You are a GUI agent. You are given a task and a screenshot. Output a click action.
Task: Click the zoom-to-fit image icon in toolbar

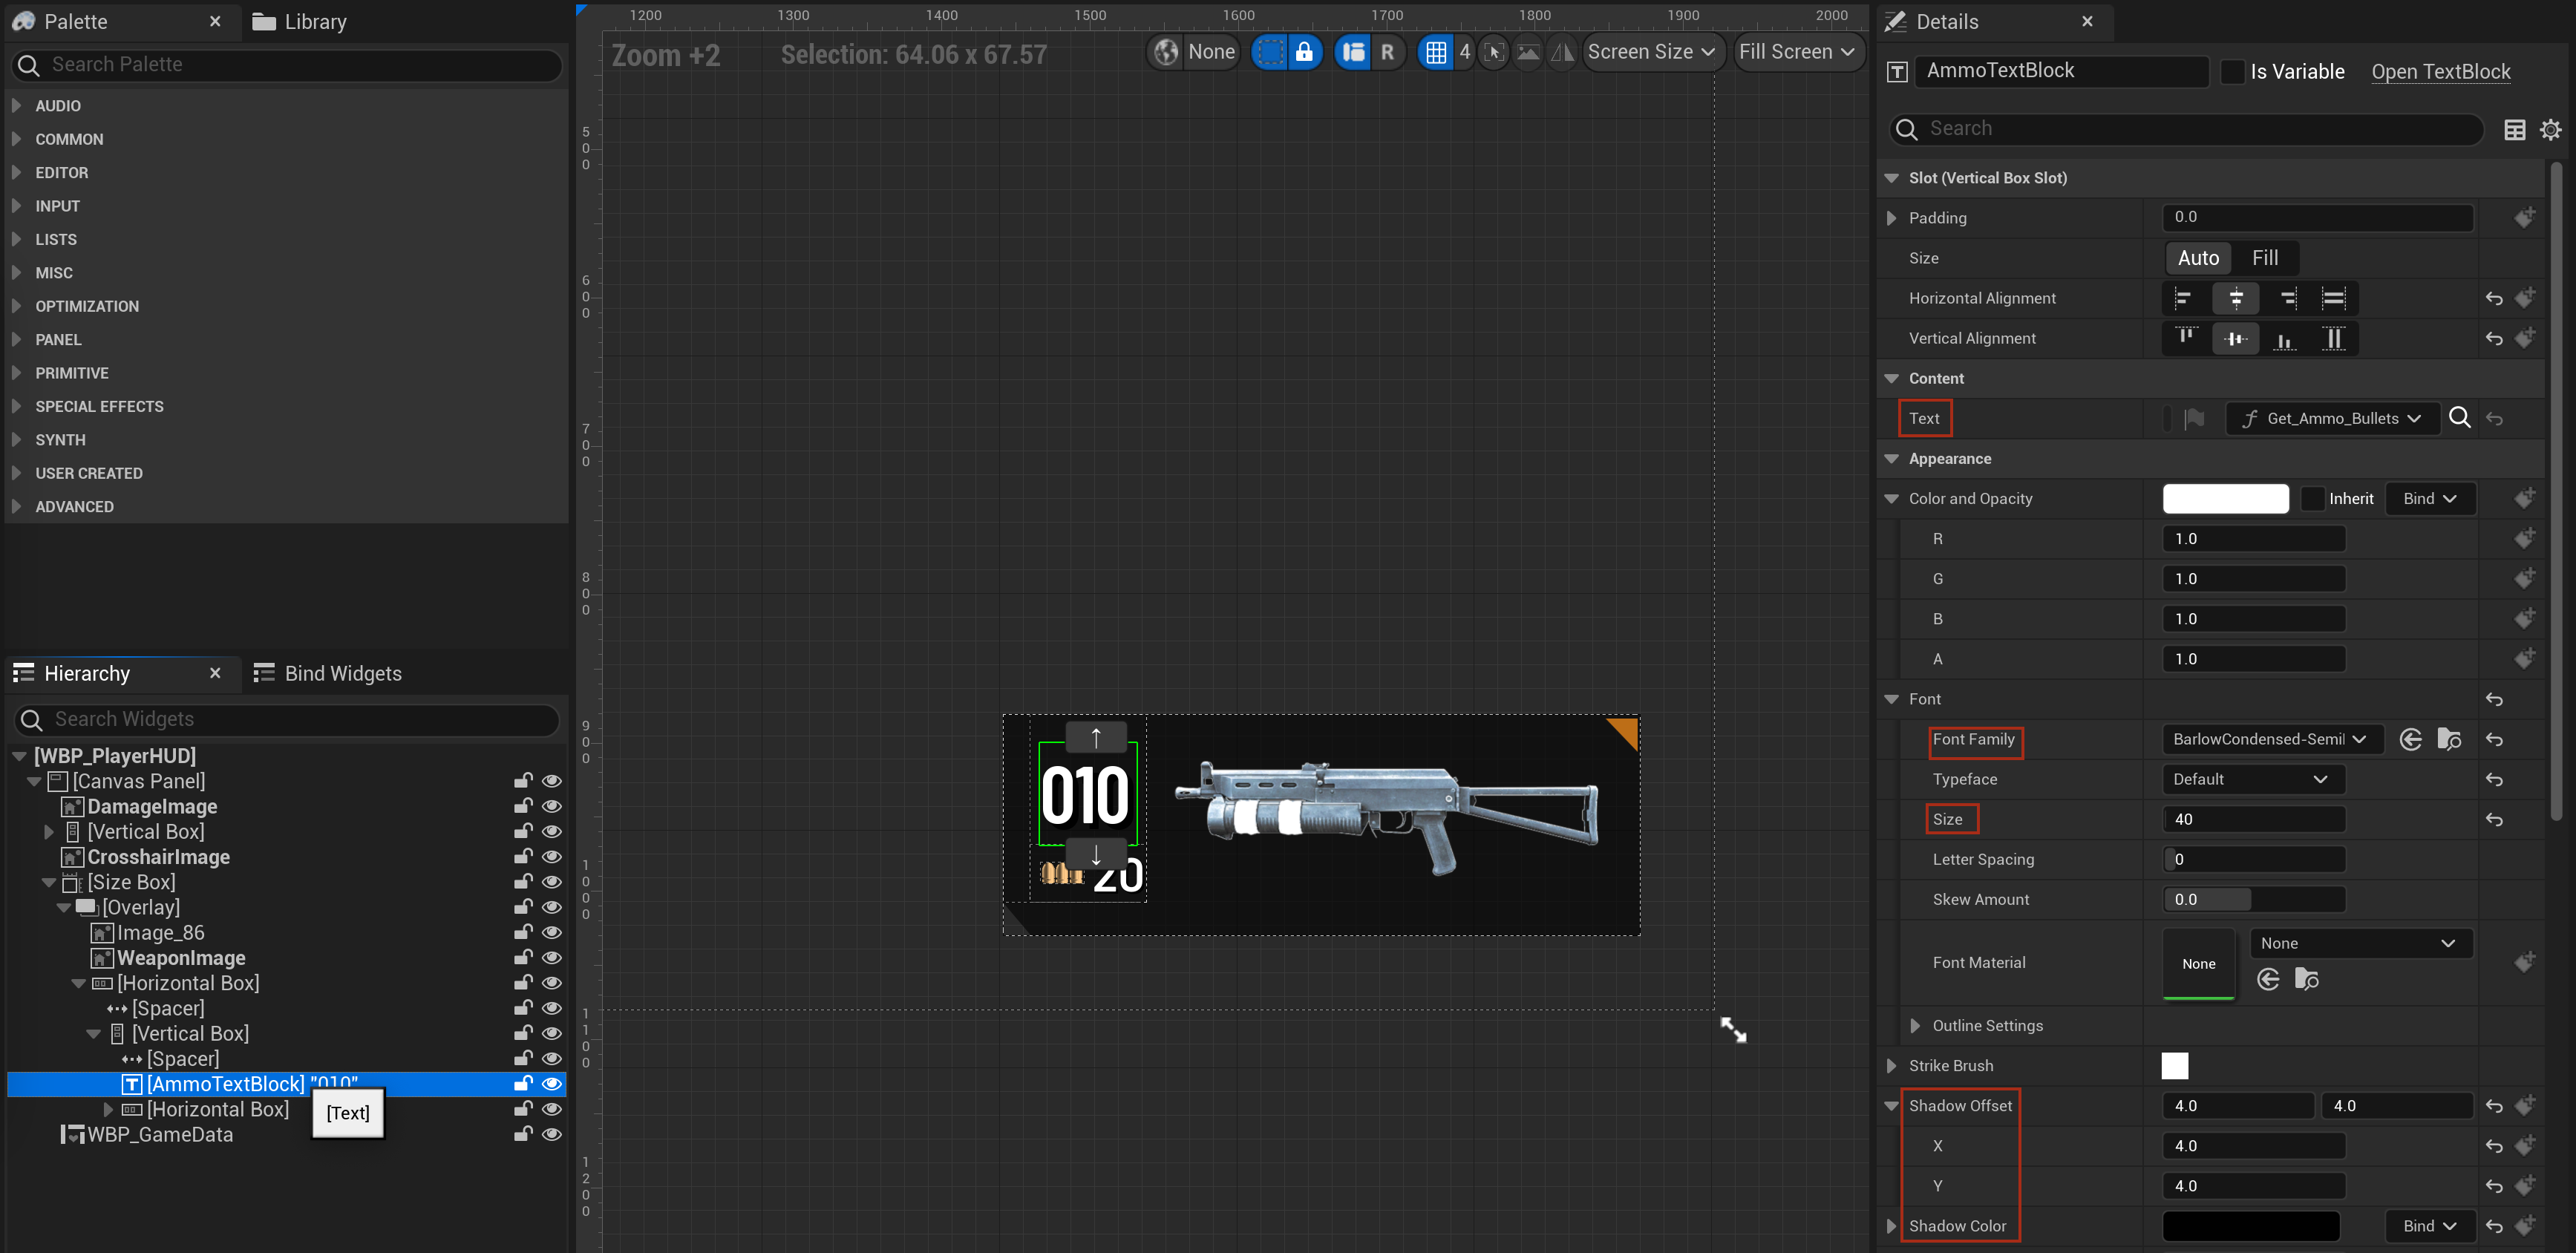(1528, 52)
